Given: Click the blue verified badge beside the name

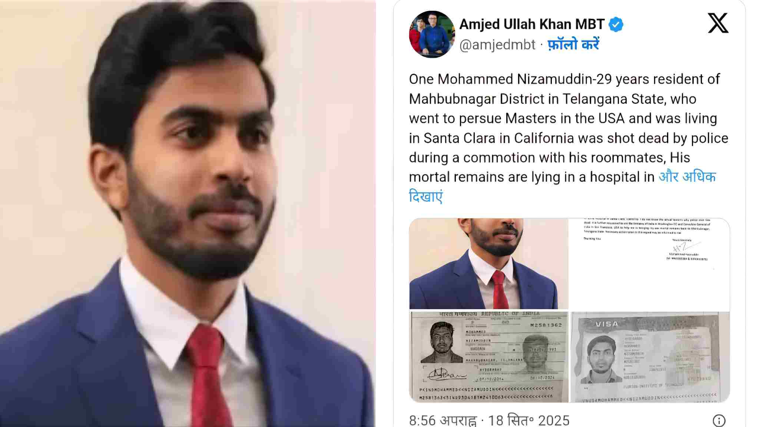Looking at the screenshot, I should tap(616, 24).
